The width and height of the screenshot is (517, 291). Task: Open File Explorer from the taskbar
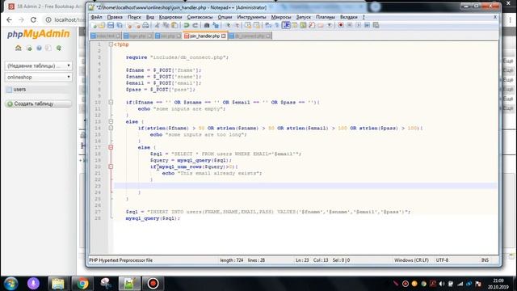(58, 284)
